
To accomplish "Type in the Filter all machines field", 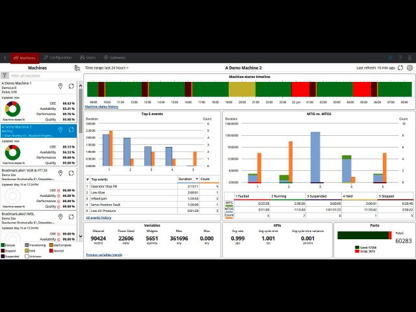I will click(x=42, y=76).
